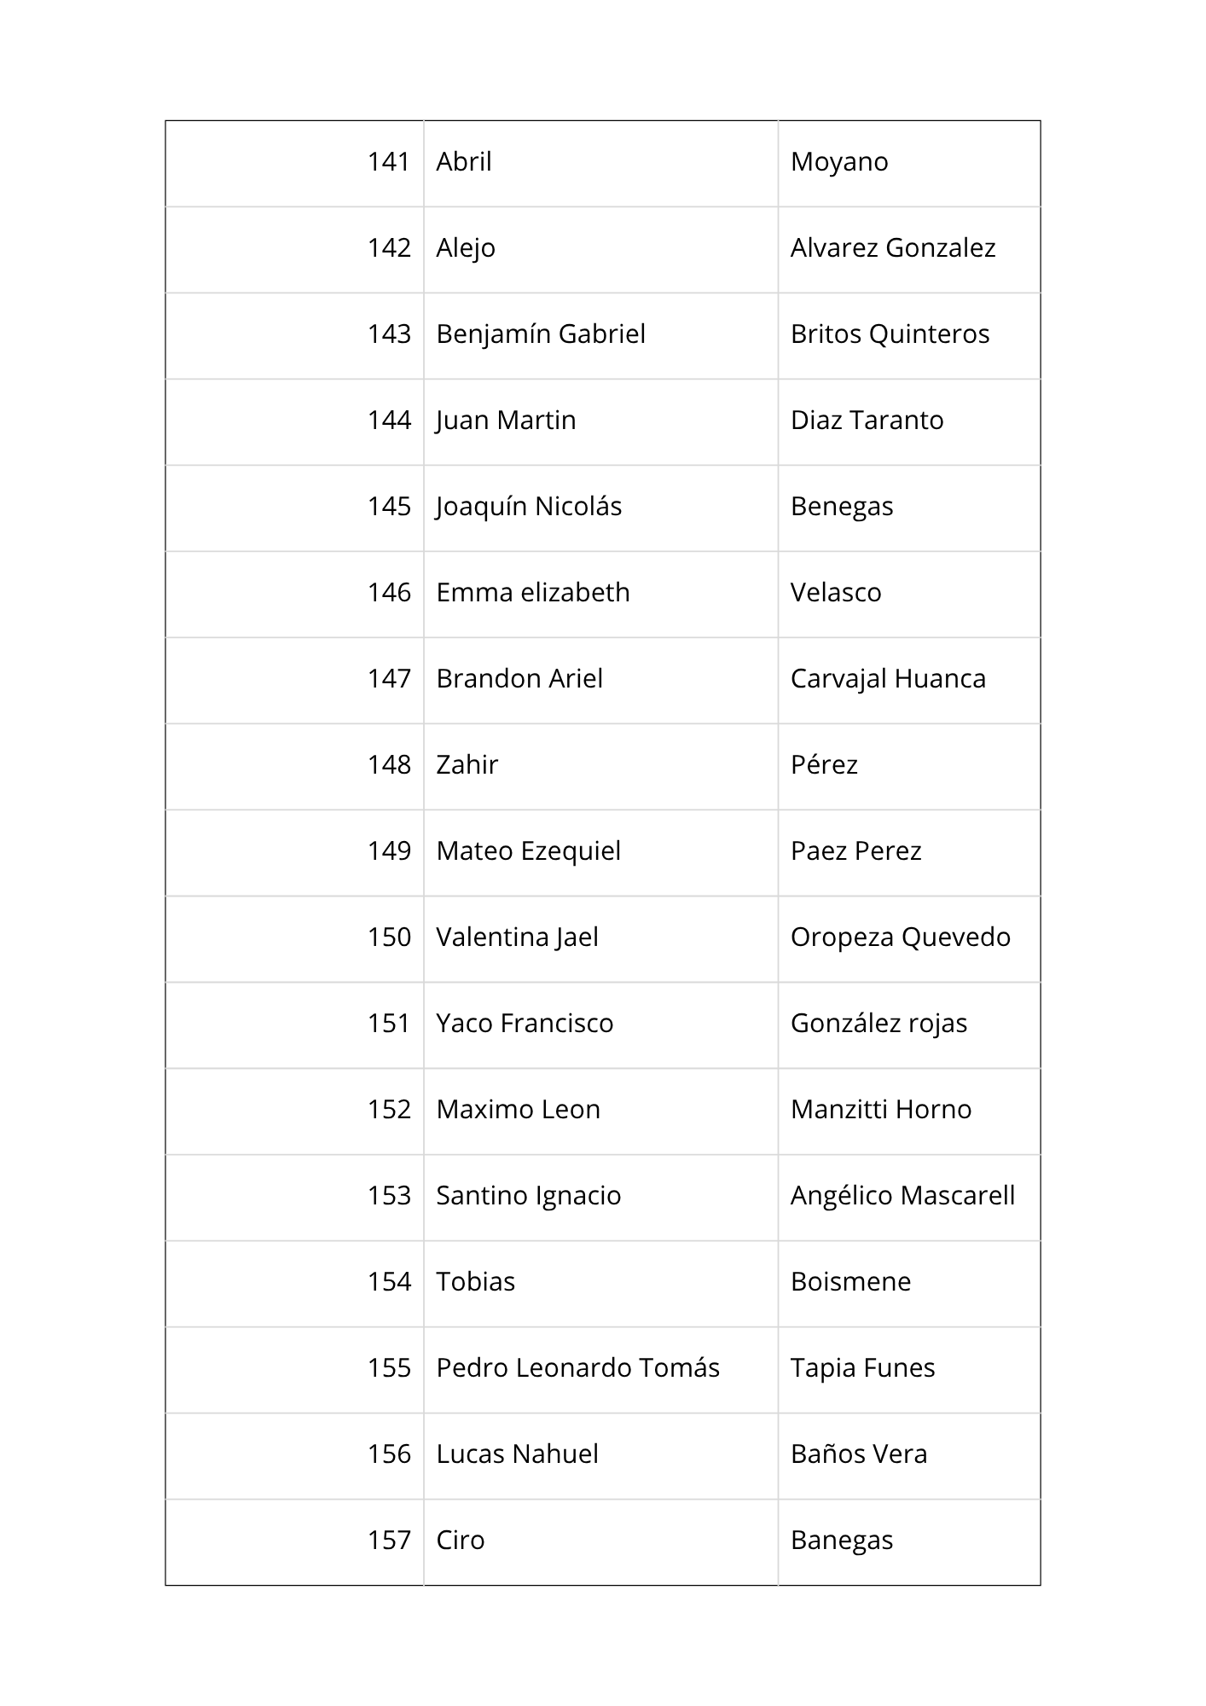Image resolution: width=1206 pixels, height=1706 pixels.
Task: Click the surname Benegas in row 145
Action: coord(842,507)
